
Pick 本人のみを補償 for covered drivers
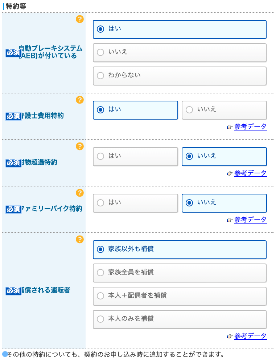point(180,319)
